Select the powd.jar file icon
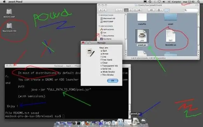The height and width of the screenshot is (127, 203). (x=142, y=36)
